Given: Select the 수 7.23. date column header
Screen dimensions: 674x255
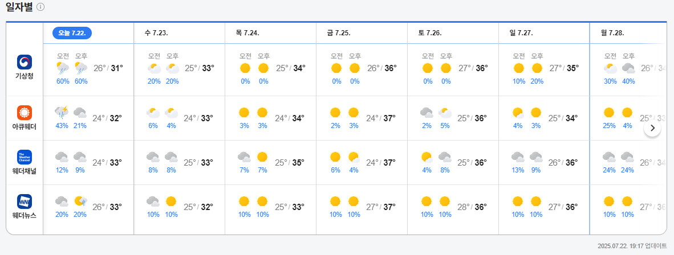Looking at the screenshot, I should 156,33.
